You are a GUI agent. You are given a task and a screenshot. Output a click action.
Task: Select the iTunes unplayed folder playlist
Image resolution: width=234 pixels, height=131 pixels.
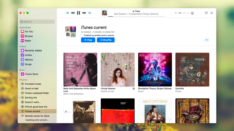click(37, 93)
